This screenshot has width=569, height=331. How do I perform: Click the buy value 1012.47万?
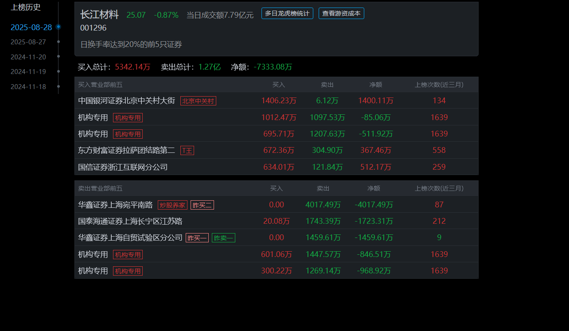(279, 117)
